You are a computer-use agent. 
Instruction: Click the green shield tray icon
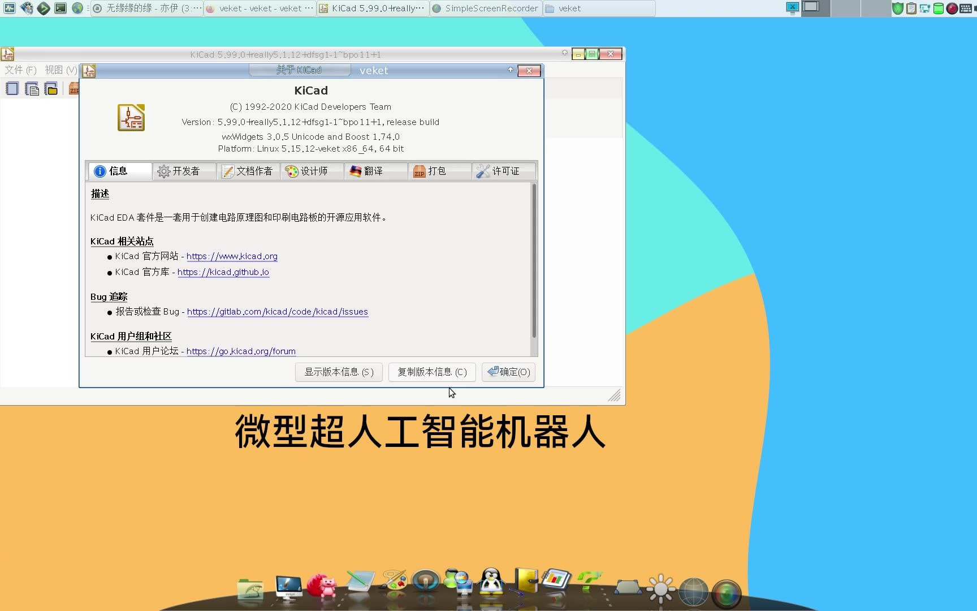coord(898,8)
